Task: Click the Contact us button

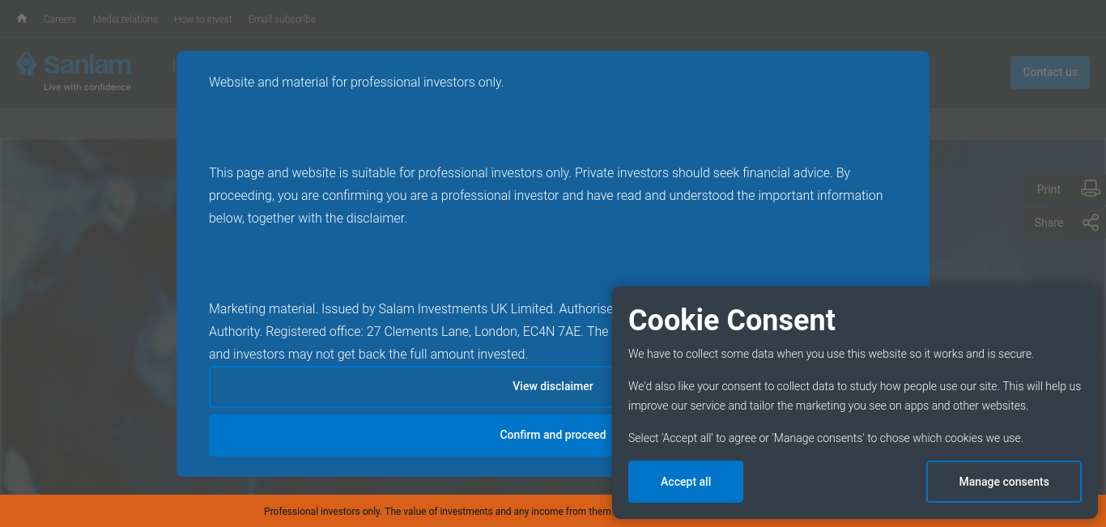Action: pyautogui.click(x=1049, y=72)
